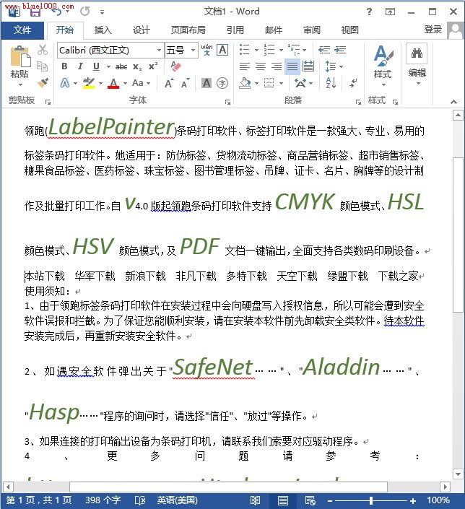465x509 pixels.
Task: Click the Shrink Font icon
Action: [186, 84]
